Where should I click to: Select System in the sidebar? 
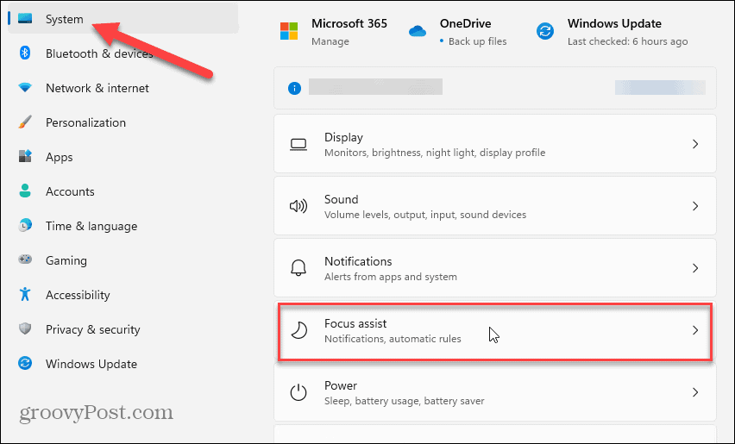123,19
